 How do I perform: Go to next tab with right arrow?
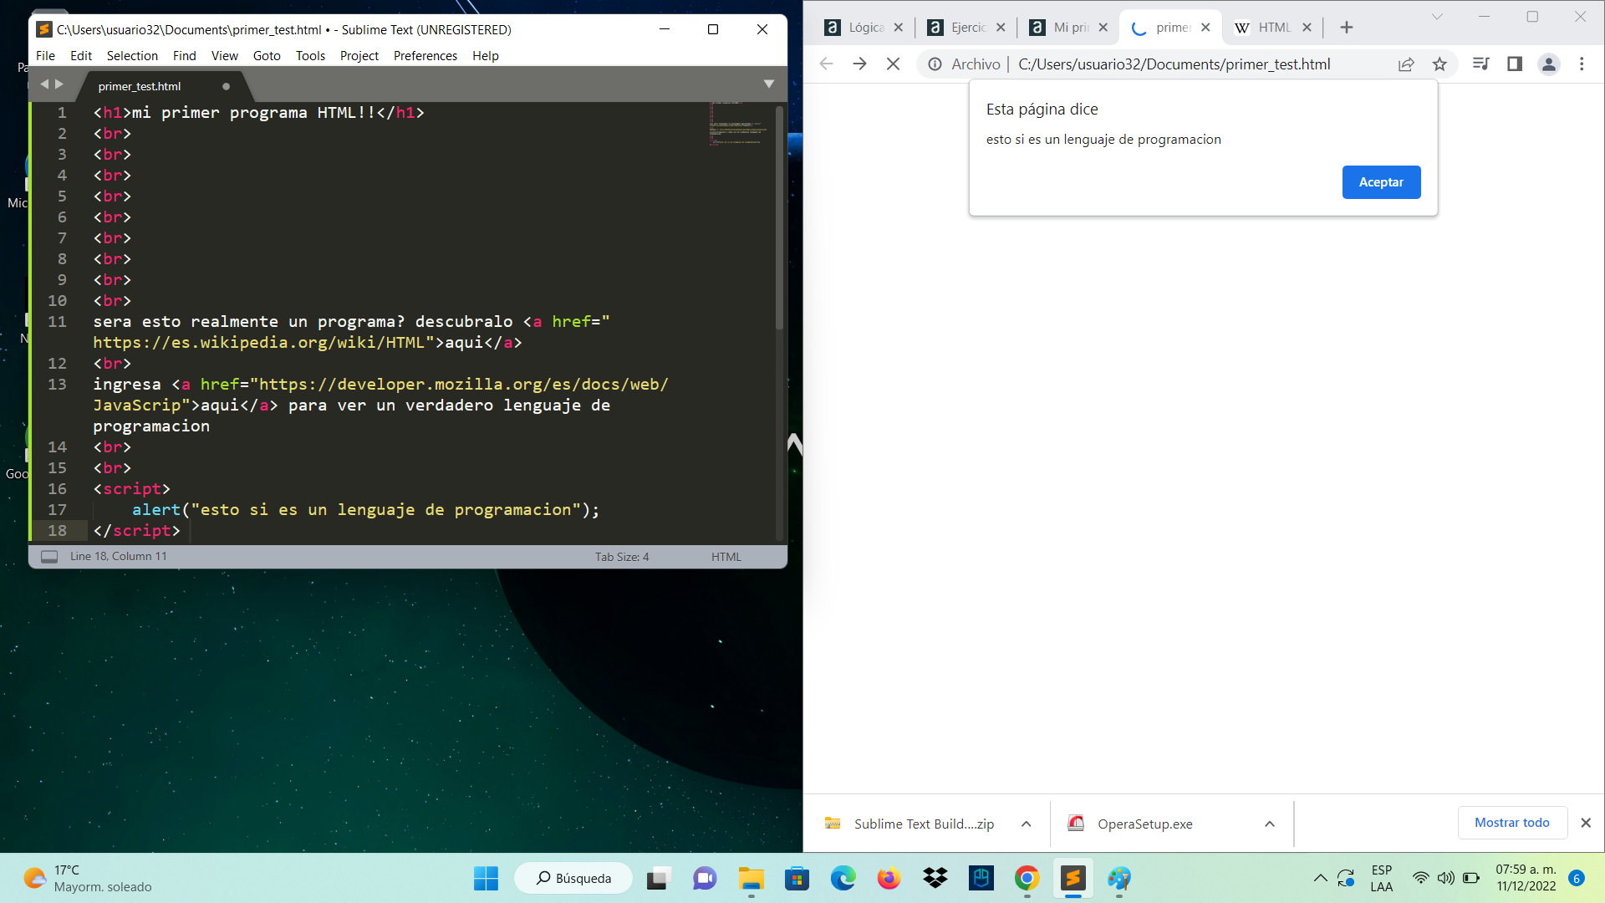[x=59, y=84]
